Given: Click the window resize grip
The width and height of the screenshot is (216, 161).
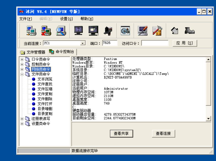Looking at the screenshot, I should tap(211, 152).
